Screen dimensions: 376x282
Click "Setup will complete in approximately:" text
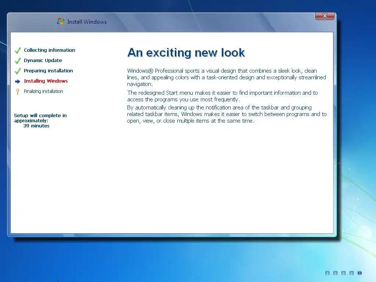point(40,118)
